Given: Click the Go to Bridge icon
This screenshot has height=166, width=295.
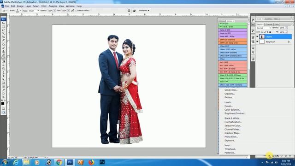Looking at the screenshot, I should coord(134,11).
